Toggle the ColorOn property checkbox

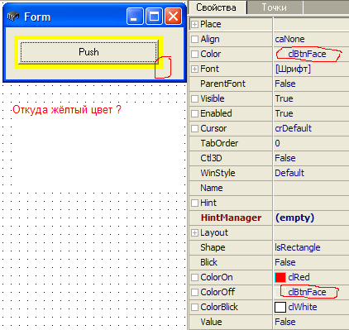click(x=194, y=277)
